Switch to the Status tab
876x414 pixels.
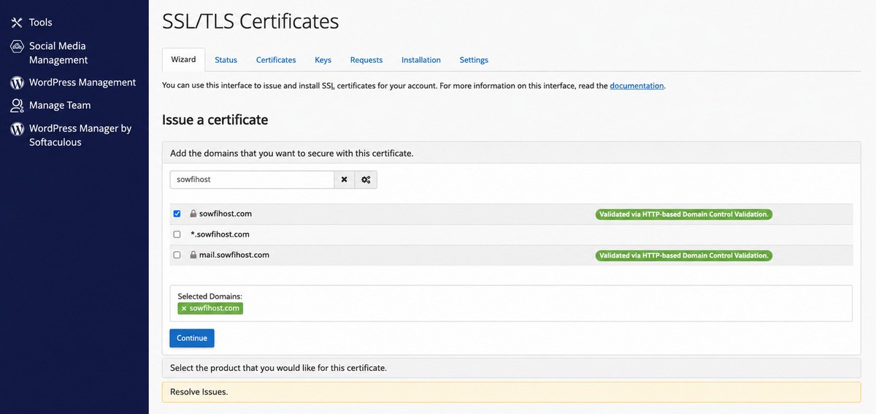pyautogui.click(x=226, y=60)
